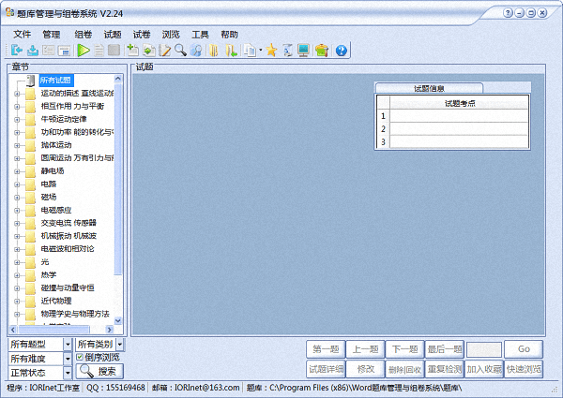The width and height of the screenshot is (563, 398).
Task: Open the 所有难度 dropdown
Action: pos(68,358)
